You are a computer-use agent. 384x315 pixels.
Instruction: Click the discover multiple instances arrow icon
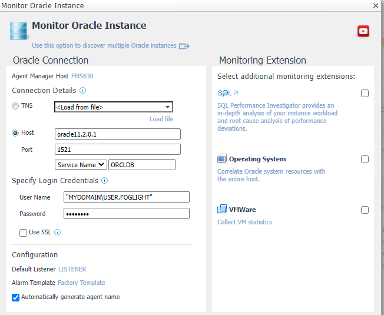click(184, 46)
